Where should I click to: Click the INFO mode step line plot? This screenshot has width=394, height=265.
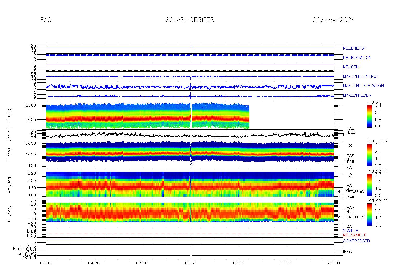(190, 251)
